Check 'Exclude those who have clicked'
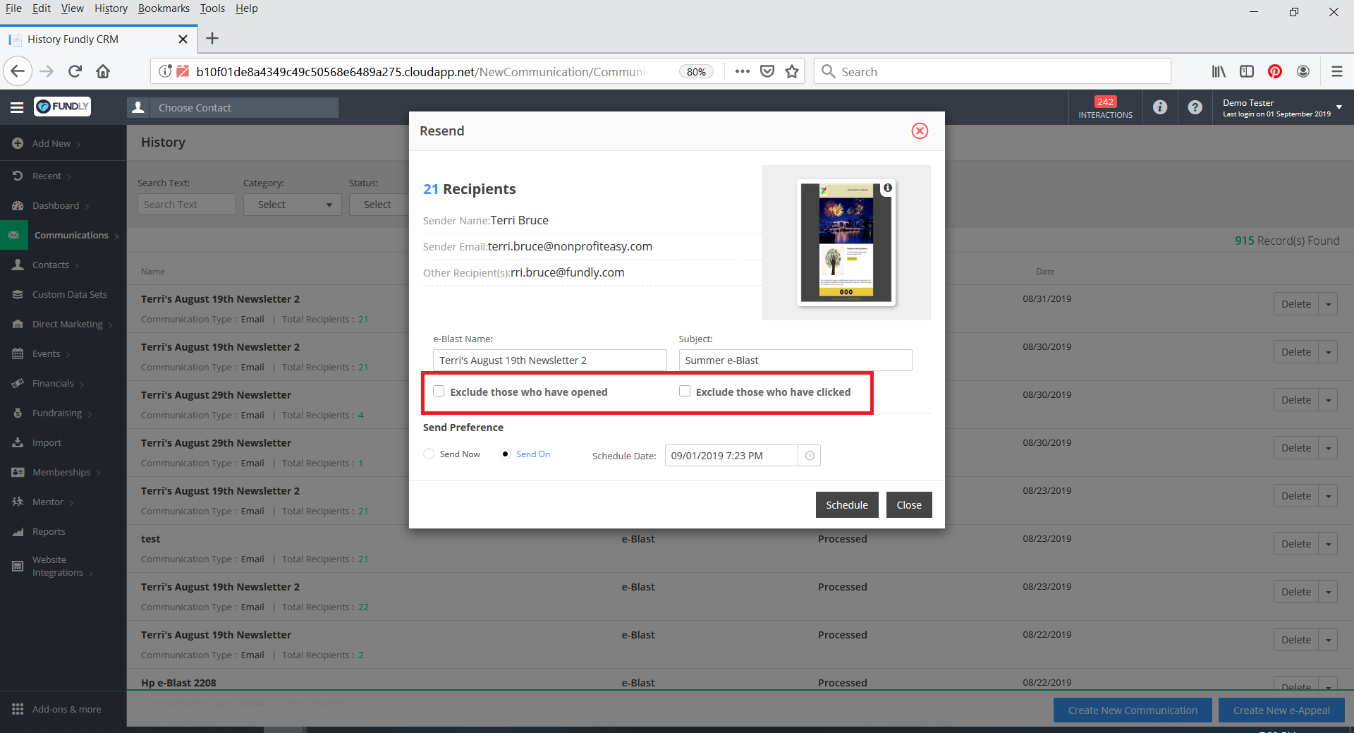Screen dimensions: 1354x733 tap(684, 391)
